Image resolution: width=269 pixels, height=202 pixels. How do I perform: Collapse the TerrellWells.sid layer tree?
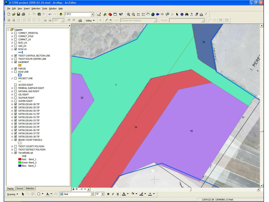click(x=12, y=153)
